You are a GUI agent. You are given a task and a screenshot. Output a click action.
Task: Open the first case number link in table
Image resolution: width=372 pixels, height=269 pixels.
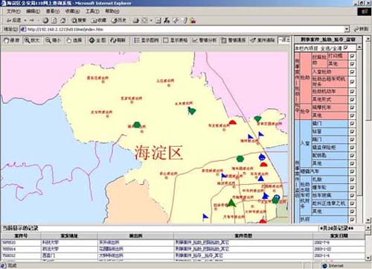click(x=9, y=242)
